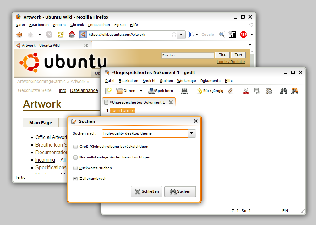Screen dimensions: 316x225
Task: Expand the Suchen nach history dropdown
Action: tap(192, 133)
